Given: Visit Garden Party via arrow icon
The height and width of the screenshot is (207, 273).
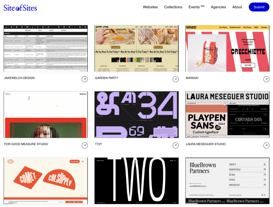Looking at the screenshot, I should point(176,79).
